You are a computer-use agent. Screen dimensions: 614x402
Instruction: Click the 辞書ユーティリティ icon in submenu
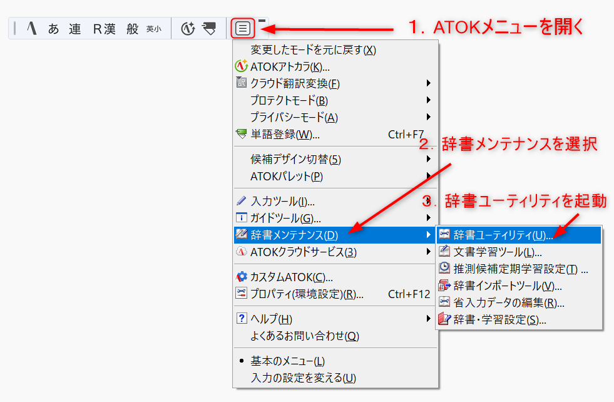pyautogui.click(x=444, y=234)
